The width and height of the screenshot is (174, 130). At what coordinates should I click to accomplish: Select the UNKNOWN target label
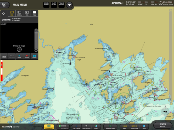[x=6, y=20]
